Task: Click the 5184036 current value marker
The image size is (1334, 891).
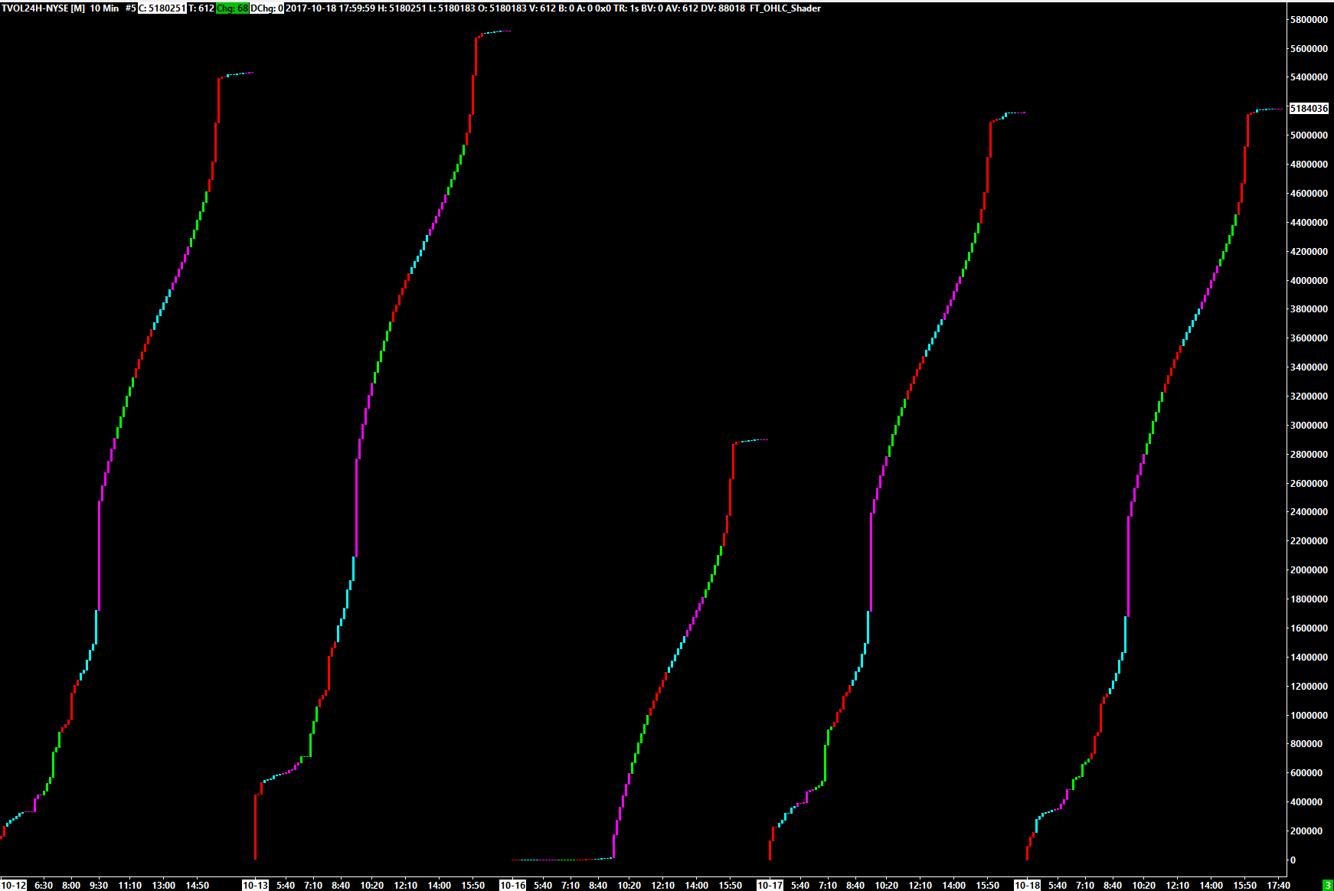Action: click(x=1309, y=109)
